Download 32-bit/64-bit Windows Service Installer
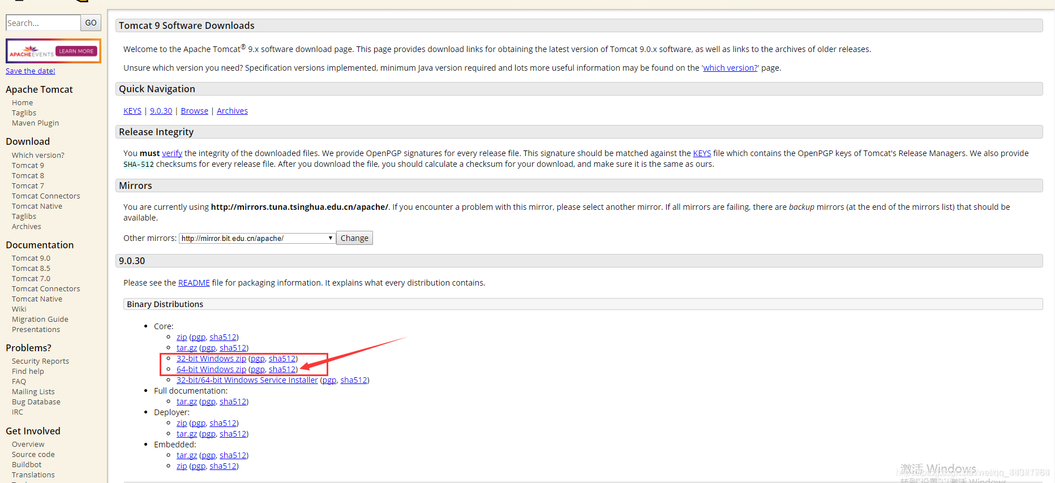This screenshot has width=1055, height=483. [247, 380]
